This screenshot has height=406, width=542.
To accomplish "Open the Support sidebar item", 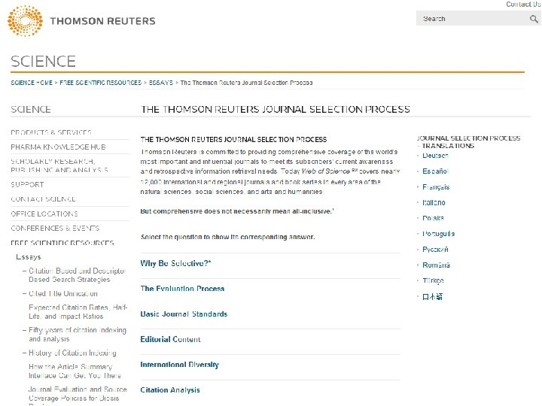I will point(27,185).
